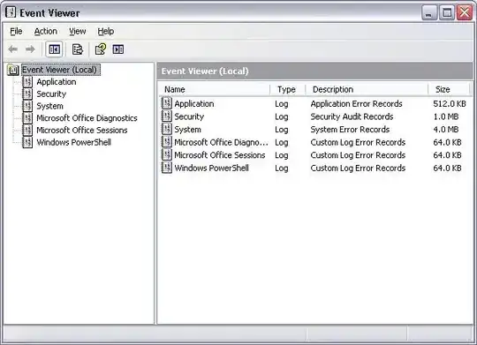Click the Show/Hide Action Pane toolbar icon
The width and height of the screenshot is (477, 345).
click(118, 49)
